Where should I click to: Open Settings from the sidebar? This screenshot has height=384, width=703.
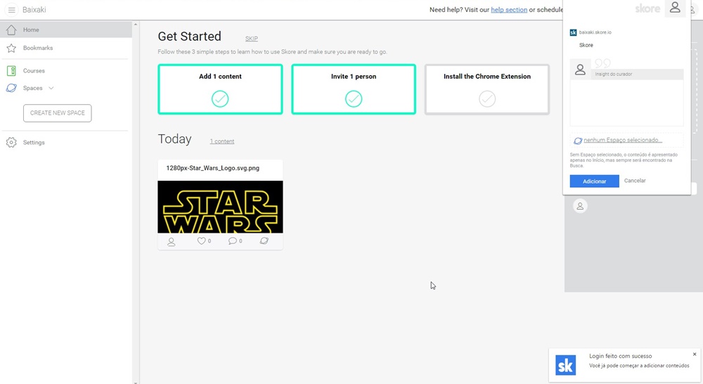(x=34, y=143)
